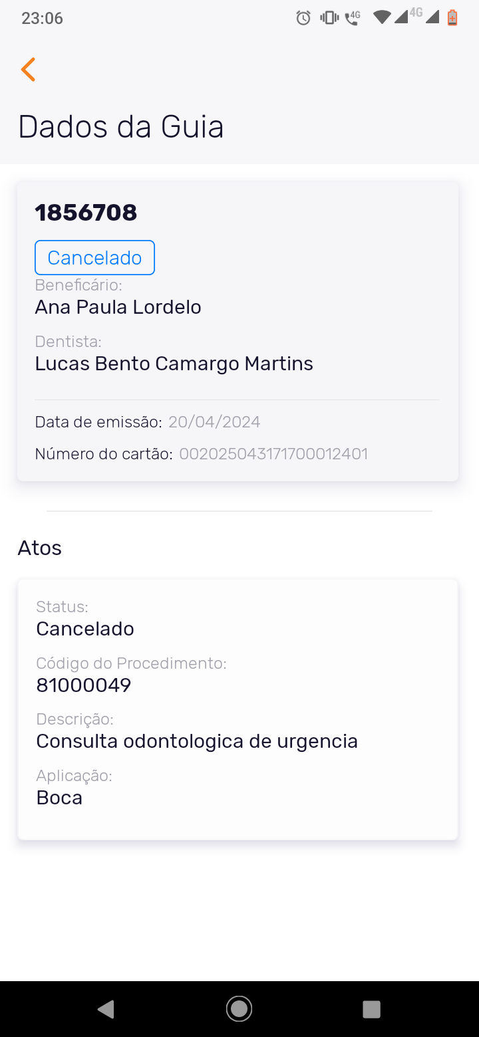Tap the card number 00202504317170001240​1
Screen dimensions: 479x1037
tap(273, 454)
